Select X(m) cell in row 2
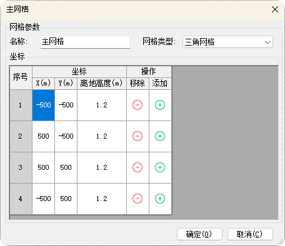This screenshot has width=285, height=246. (x=43, y=136)
